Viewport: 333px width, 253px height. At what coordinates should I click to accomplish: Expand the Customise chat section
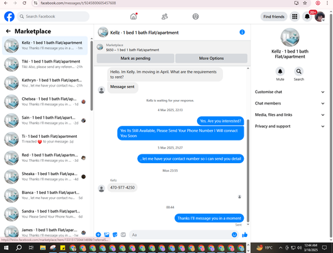[x=290, y=92]
